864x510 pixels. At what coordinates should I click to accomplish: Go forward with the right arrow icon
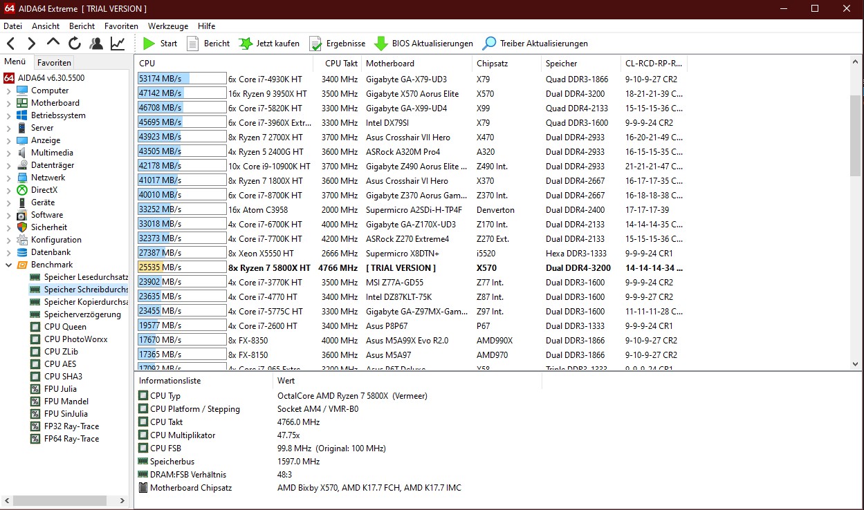tap(31, 44)
